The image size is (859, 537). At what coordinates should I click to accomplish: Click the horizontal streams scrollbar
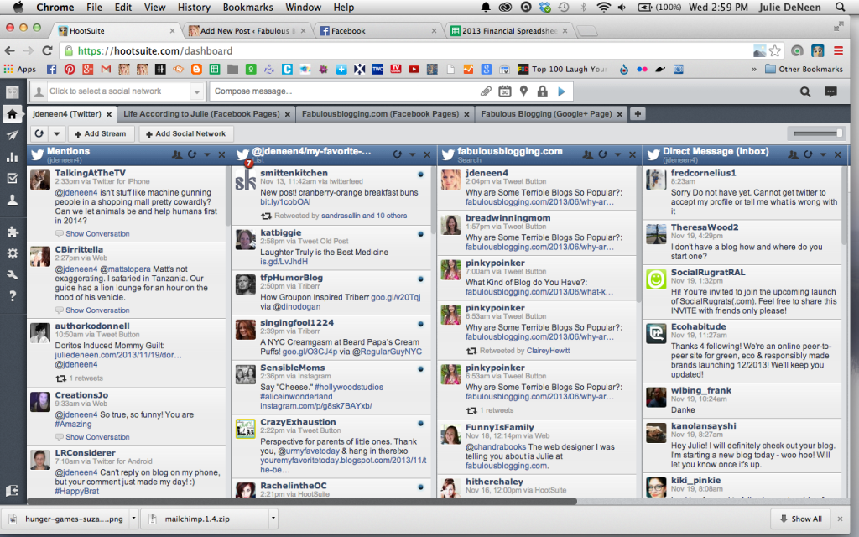[301, 502]
